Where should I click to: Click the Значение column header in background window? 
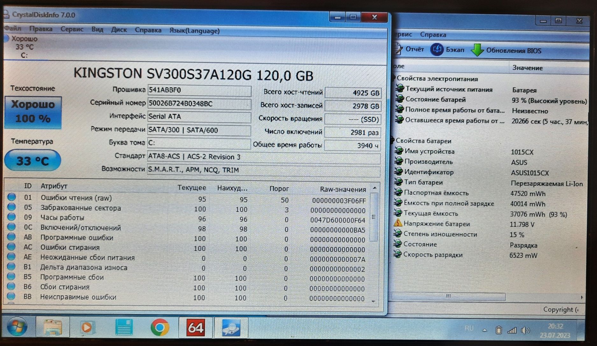coord(527,68)
